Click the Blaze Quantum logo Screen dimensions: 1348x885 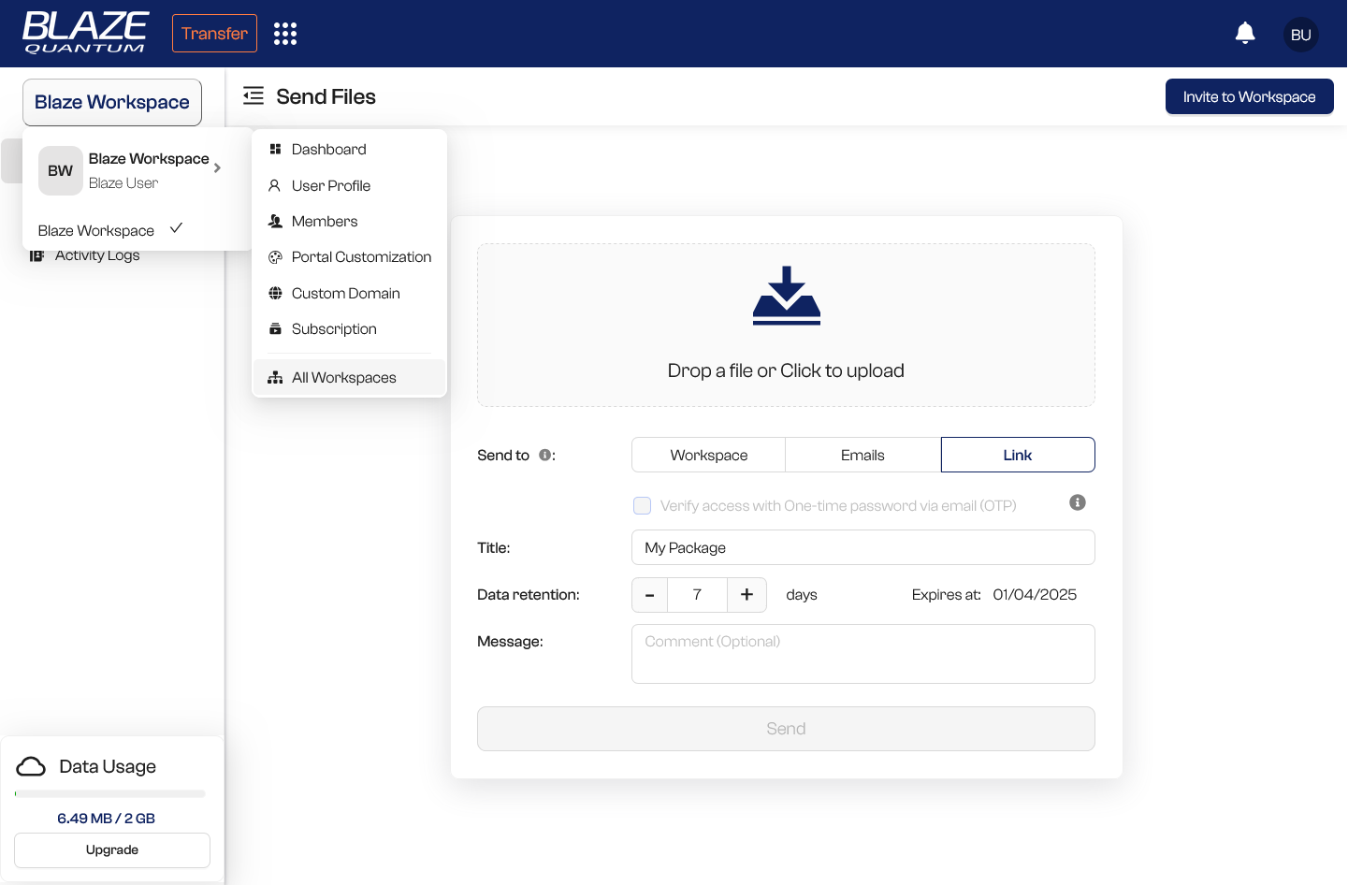click(x=85, y=33)
